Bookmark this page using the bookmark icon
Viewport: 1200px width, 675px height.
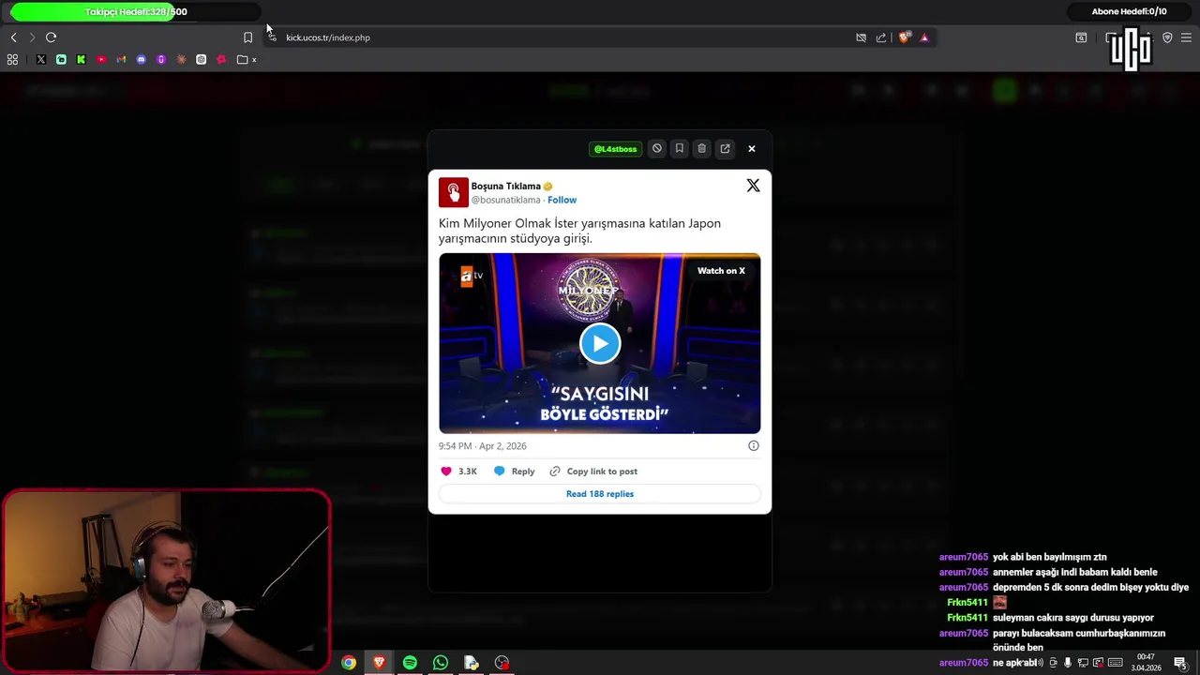click(x=247, y=37)
